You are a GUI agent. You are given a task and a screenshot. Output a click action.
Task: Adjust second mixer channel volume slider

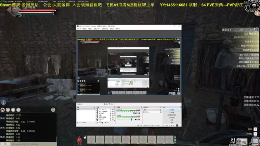point(132,119)
